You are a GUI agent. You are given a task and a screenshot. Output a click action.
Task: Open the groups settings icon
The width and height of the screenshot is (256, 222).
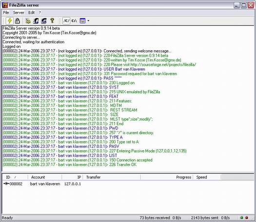44,21
